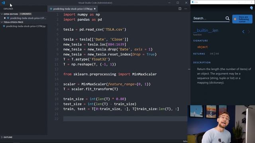Click the webcam video thumbnail

221,124
